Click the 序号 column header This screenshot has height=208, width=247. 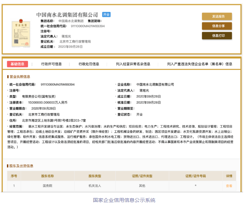(14, 176)
